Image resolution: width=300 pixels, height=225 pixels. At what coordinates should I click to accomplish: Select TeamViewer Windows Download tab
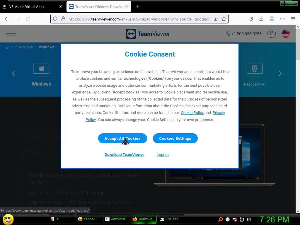(99, 6)
